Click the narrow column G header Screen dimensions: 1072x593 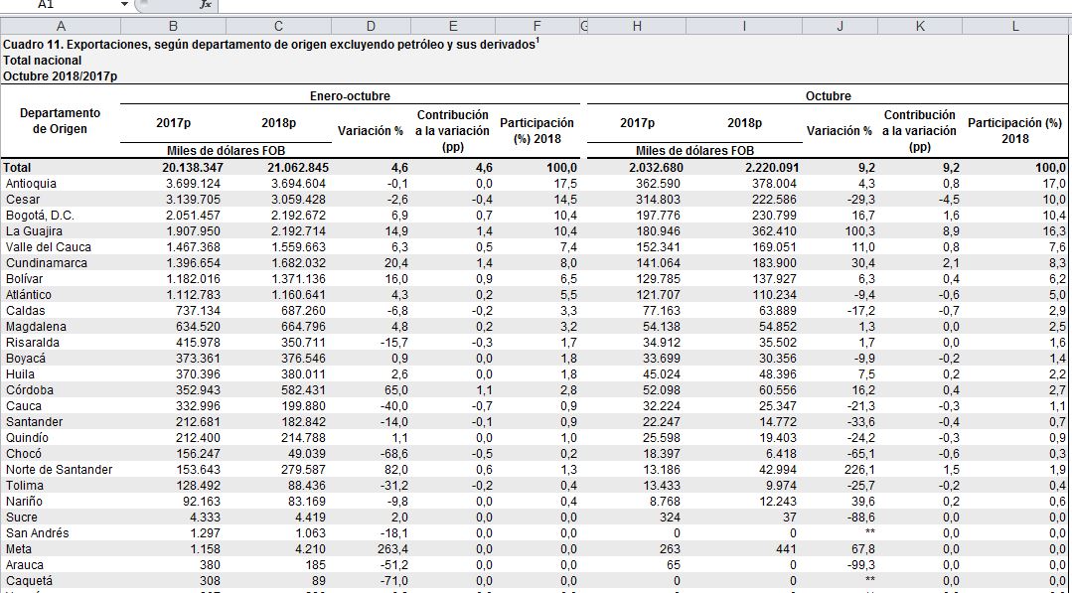582,27
